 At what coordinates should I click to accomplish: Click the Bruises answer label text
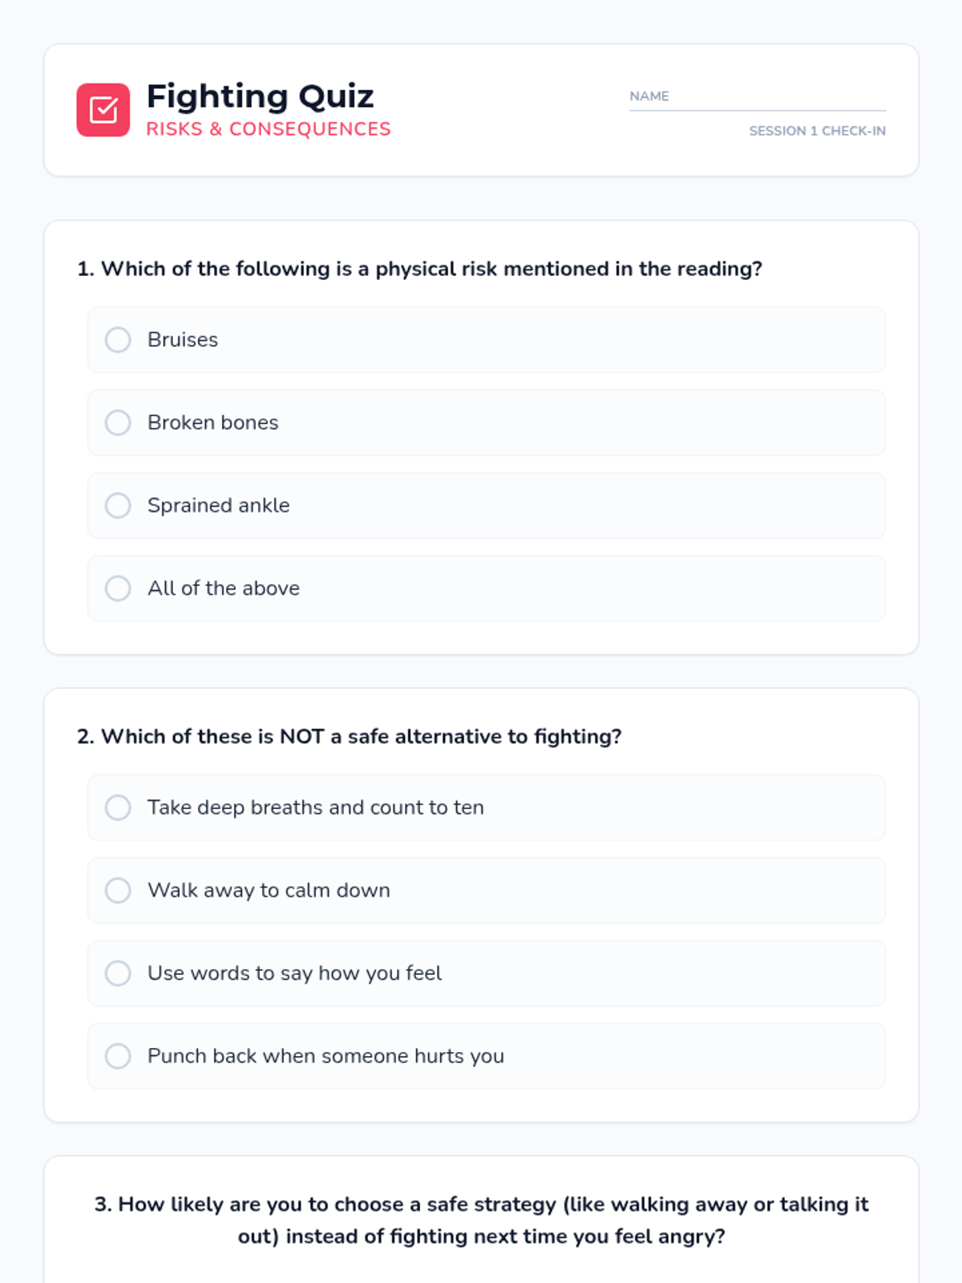tap(183, 340)
